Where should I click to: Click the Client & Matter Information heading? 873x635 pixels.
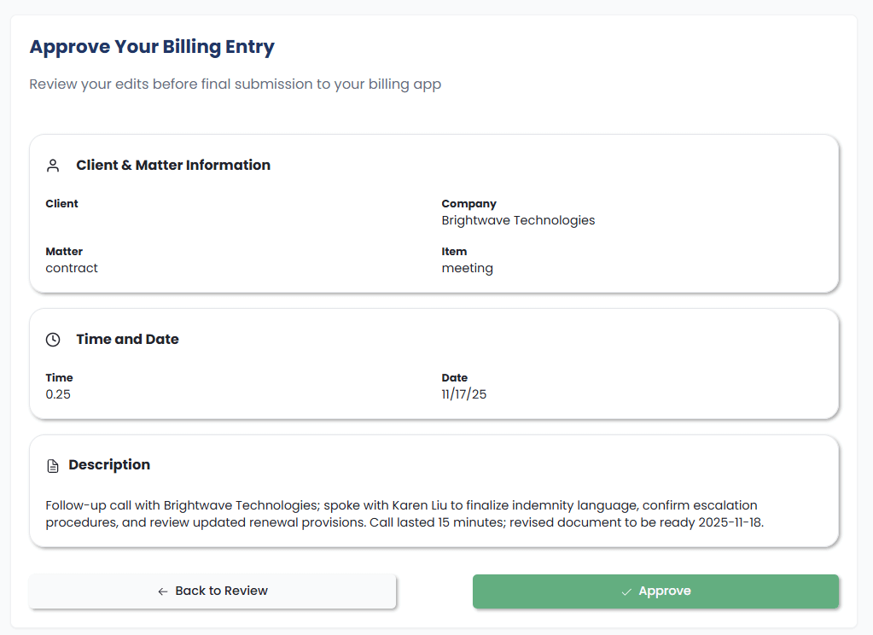(x=173, y=166)
